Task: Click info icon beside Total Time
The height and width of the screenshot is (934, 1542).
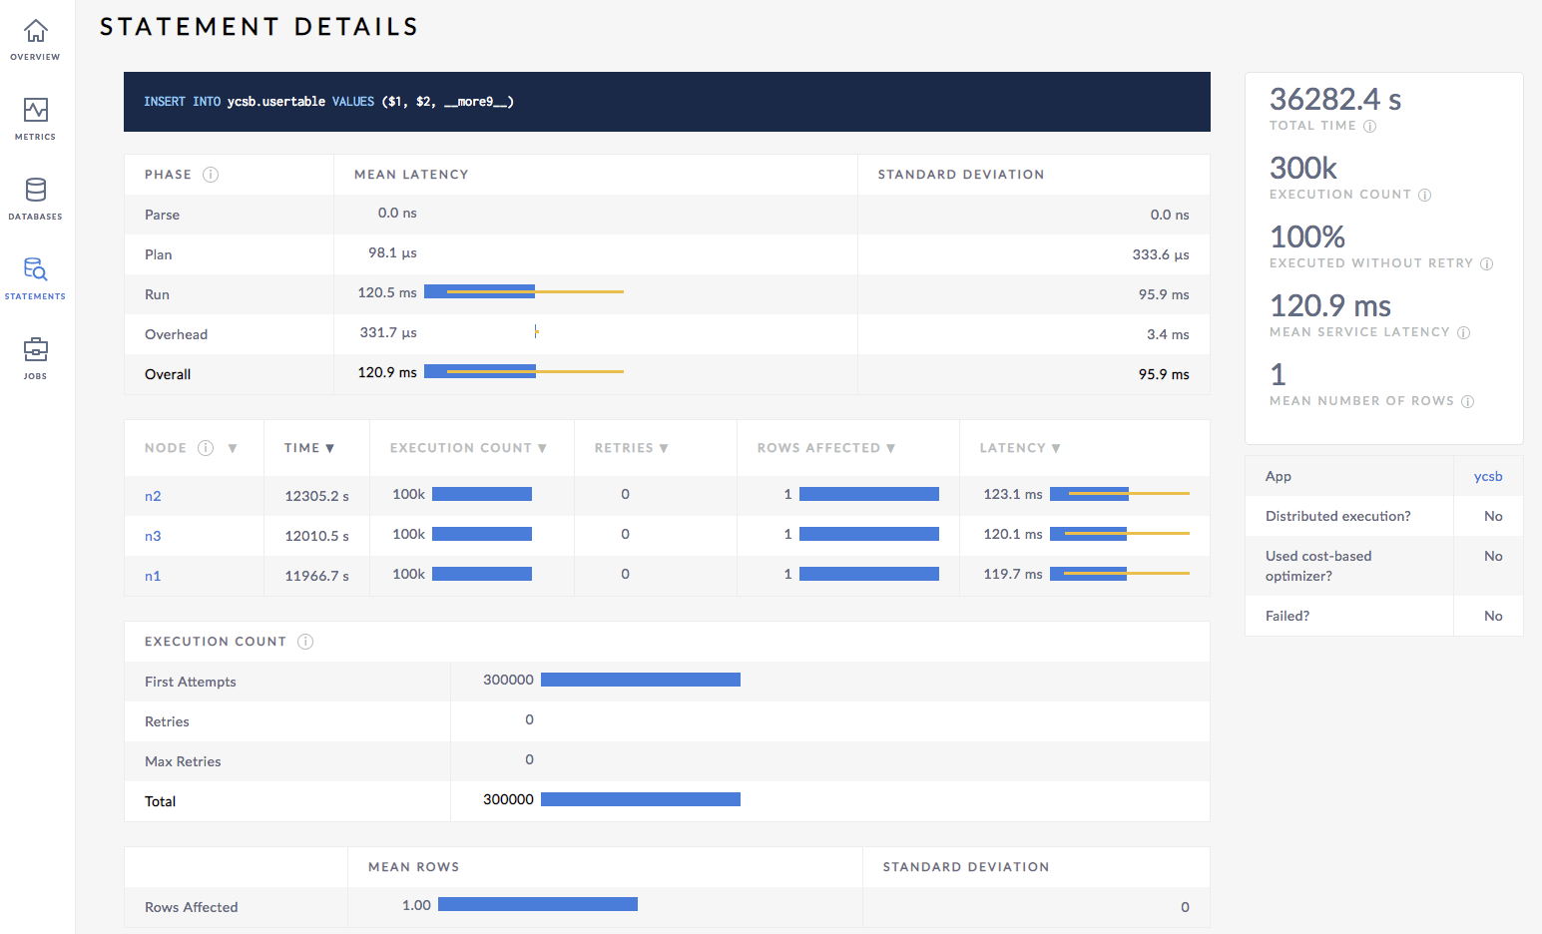Action: point(1369,127)
